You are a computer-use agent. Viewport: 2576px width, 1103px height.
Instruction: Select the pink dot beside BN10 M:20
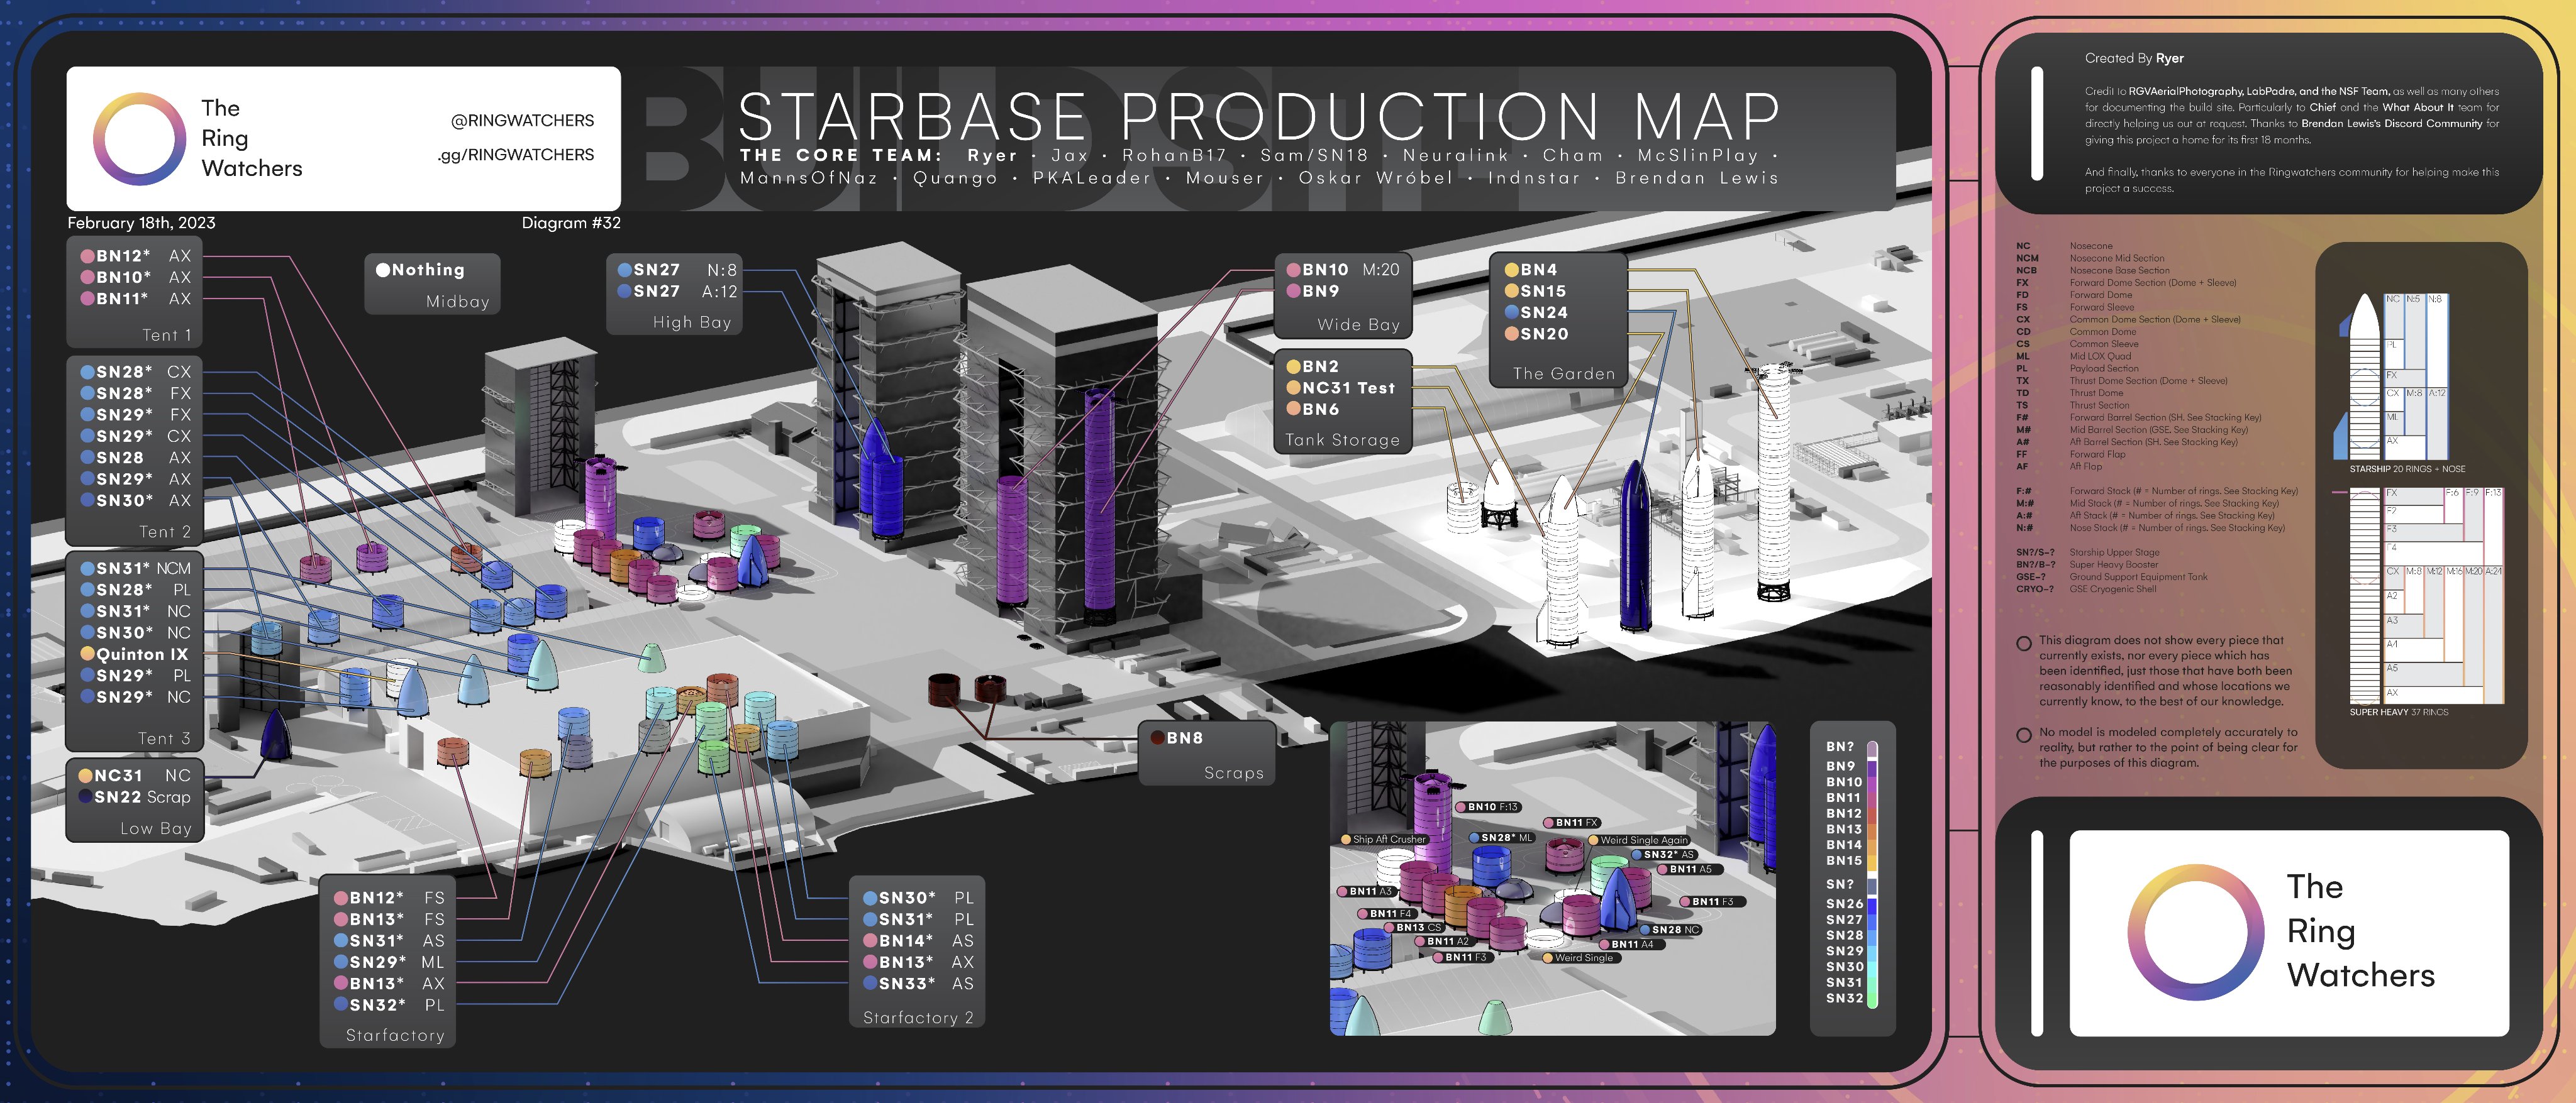(1293, 270)
